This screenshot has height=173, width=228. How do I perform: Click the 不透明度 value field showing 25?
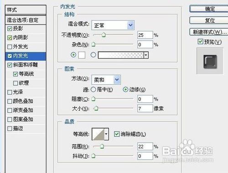click(x=145, y=35)
